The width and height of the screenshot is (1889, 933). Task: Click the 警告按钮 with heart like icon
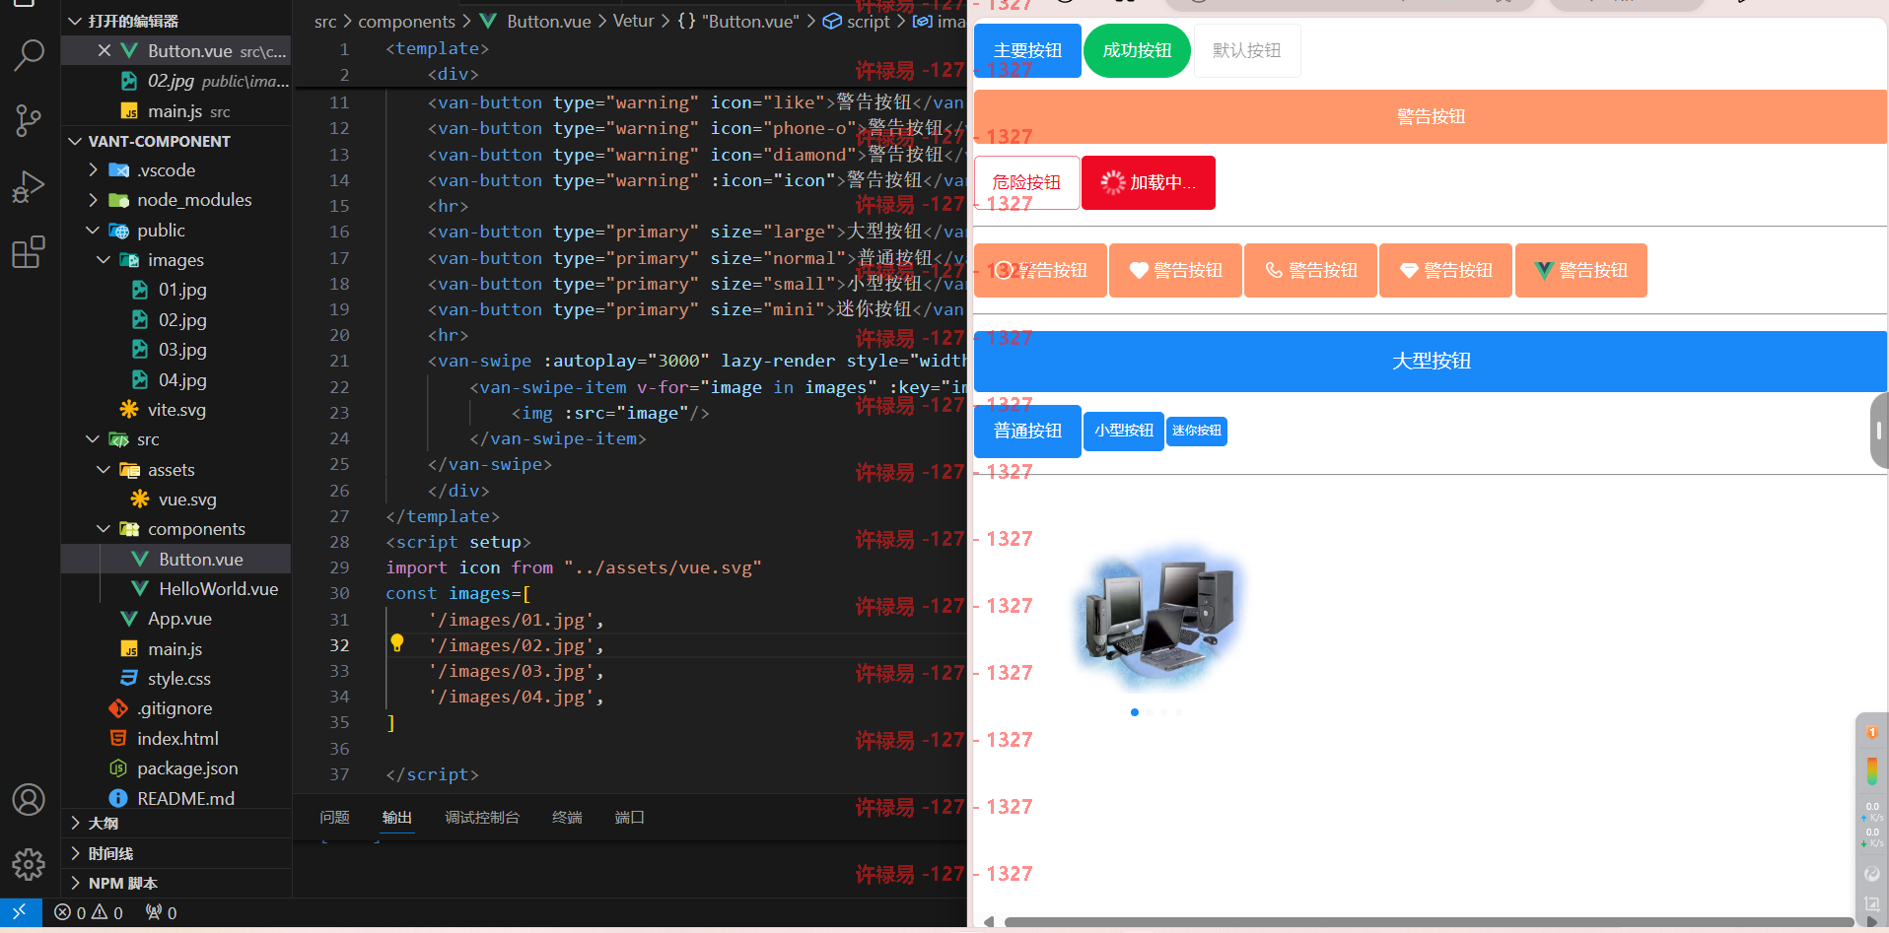click(1175, 270)
